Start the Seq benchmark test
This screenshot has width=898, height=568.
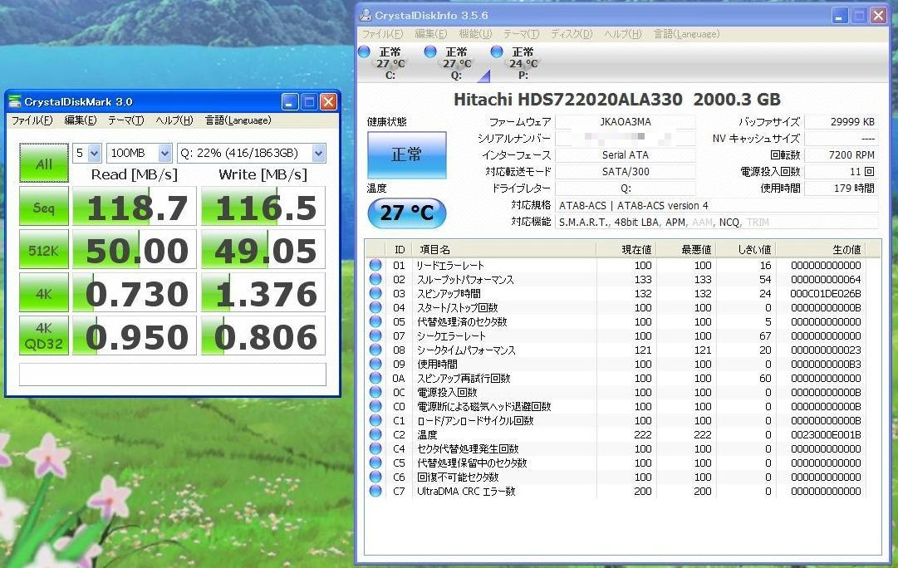tap(44, 206)
